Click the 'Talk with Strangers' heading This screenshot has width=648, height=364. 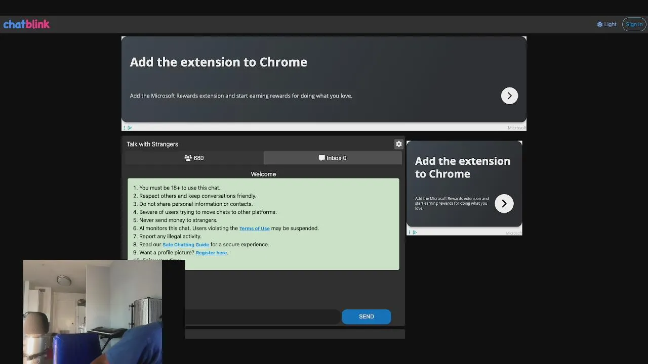(152, 144)
